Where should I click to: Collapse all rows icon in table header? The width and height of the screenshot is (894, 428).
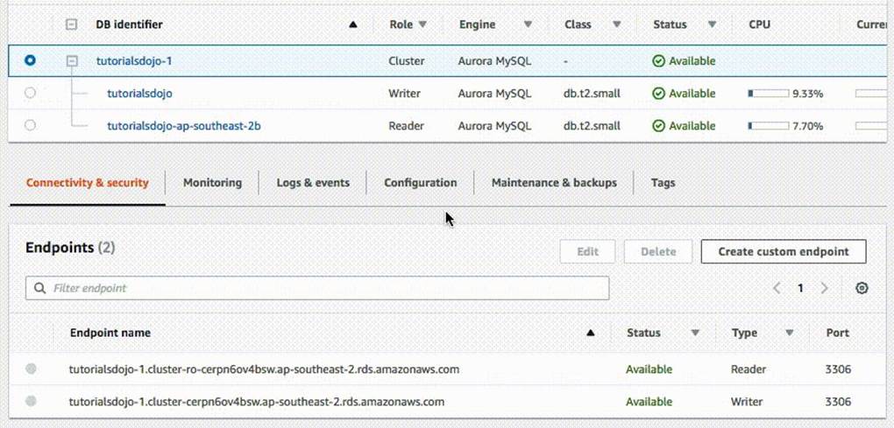(x=73, y=25)
